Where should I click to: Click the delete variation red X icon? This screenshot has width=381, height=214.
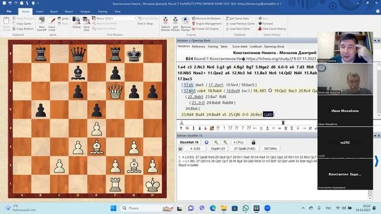(x=187, y=128)
